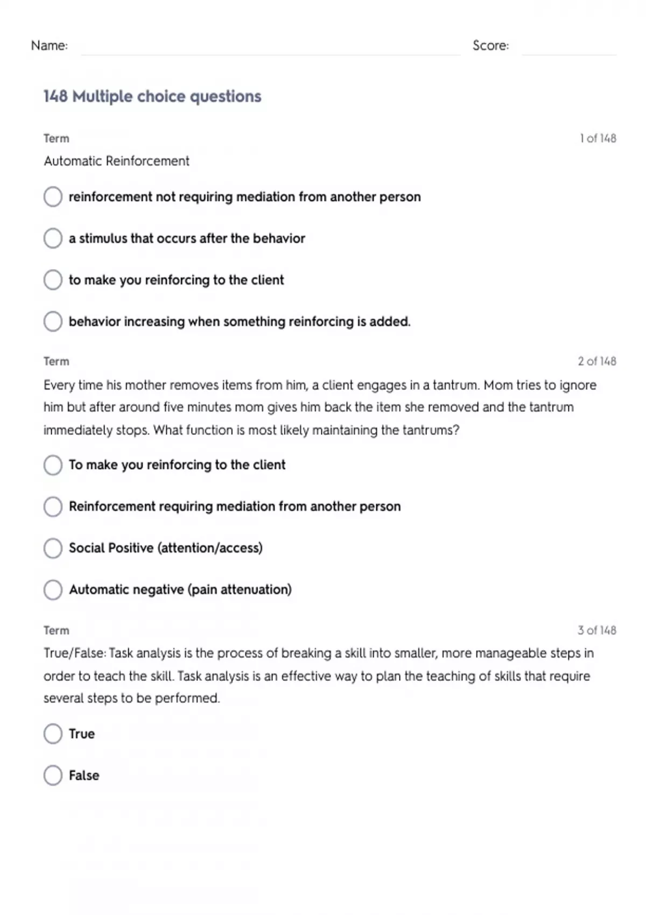This screenshot has height=915, width=646.
Task: Click the '3 of 148' question counter
Action: click(x=597, y=630)
